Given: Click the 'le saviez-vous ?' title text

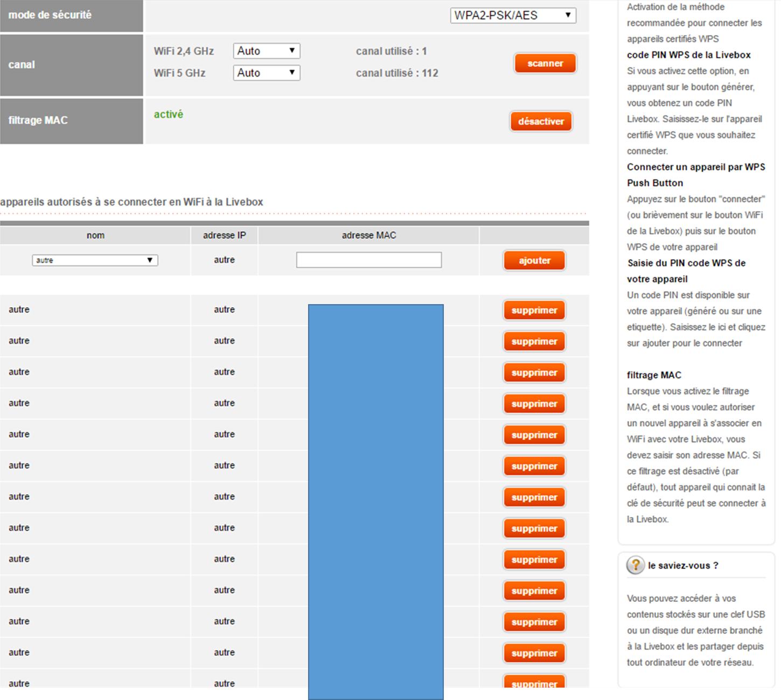Looking at the screenshot, I should [683, 566].
